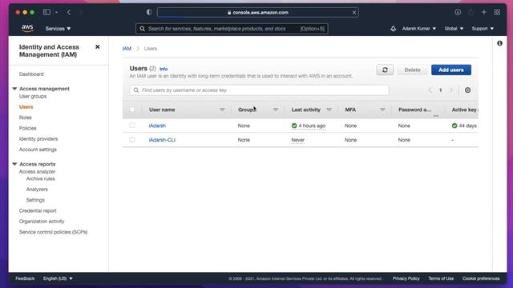Collapse Access reports section
Screen dimensions: 513x288
point(14,164)
